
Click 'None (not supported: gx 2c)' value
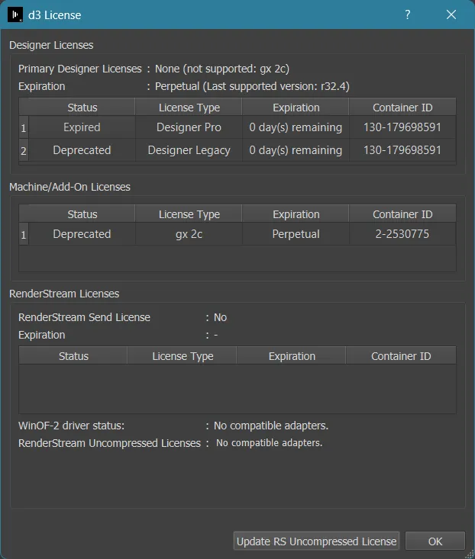(222, 69)
